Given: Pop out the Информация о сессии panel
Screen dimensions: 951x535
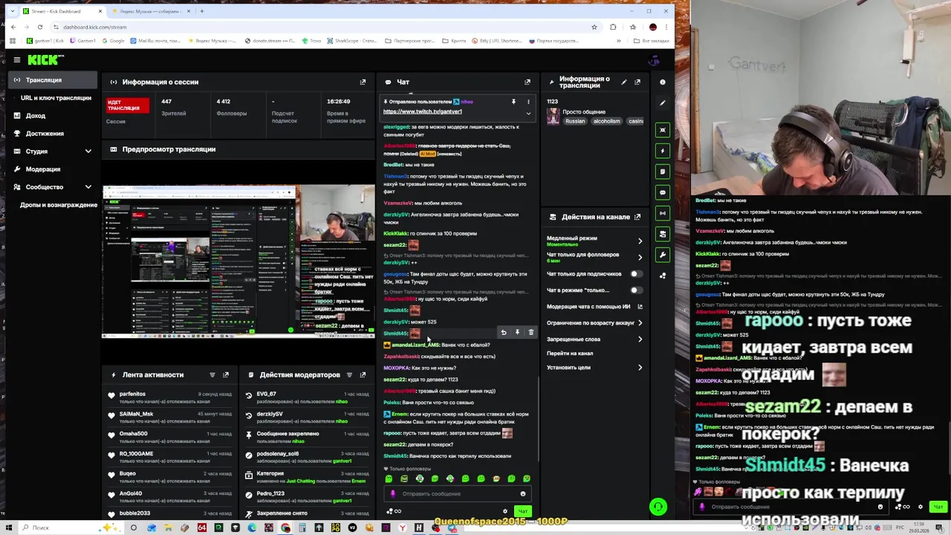Looking at the screenshot, I should tap(363, 82).
